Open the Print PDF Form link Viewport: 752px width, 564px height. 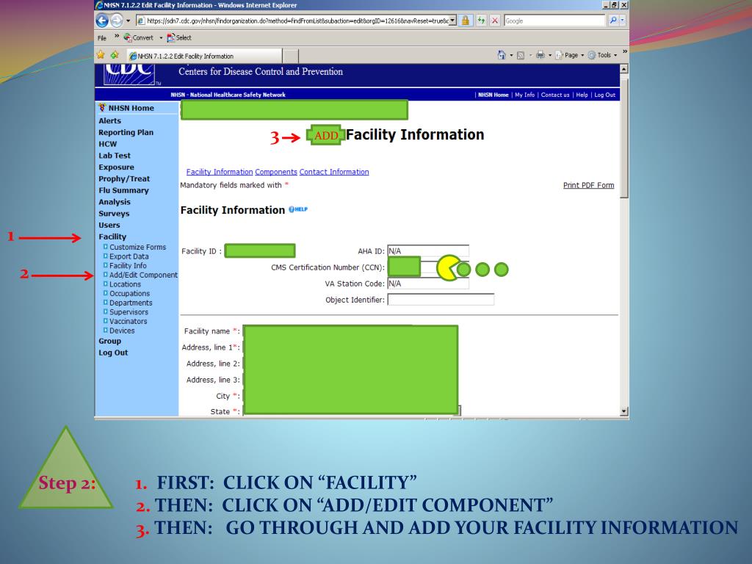coord(588,185)
